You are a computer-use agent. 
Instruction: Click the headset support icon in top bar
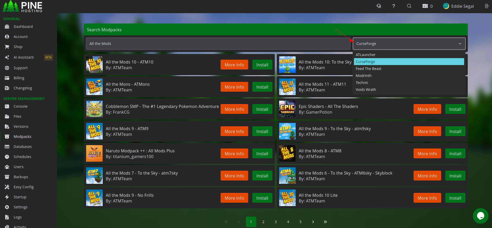tap(379, 6)
